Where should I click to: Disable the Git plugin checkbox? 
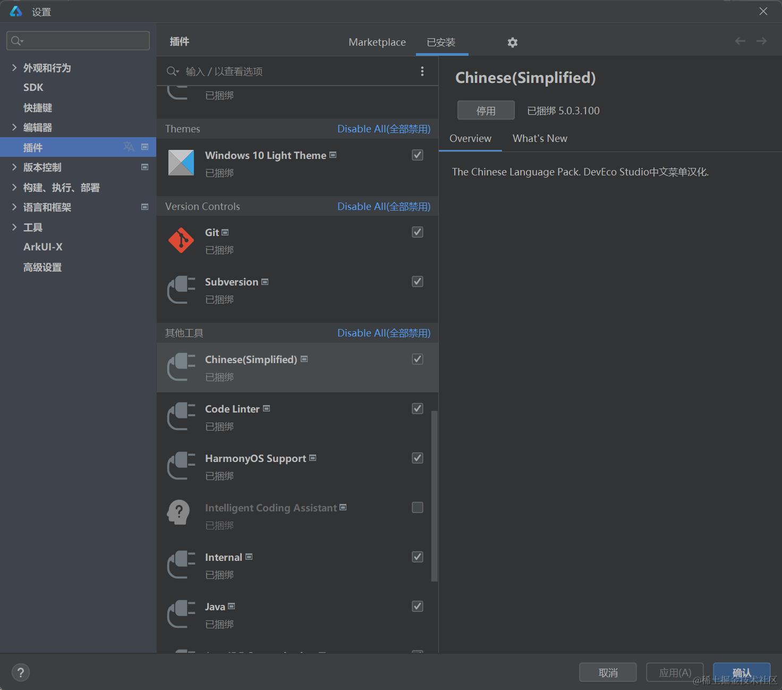(418, 232)
